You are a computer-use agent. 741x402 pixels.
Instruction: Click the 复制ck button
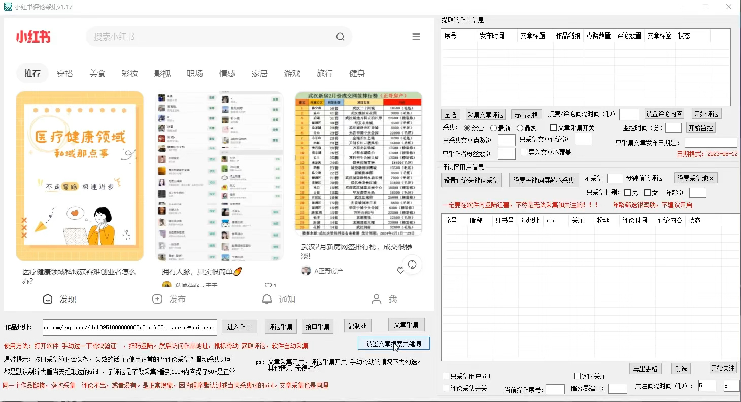(x=358, y=325)
